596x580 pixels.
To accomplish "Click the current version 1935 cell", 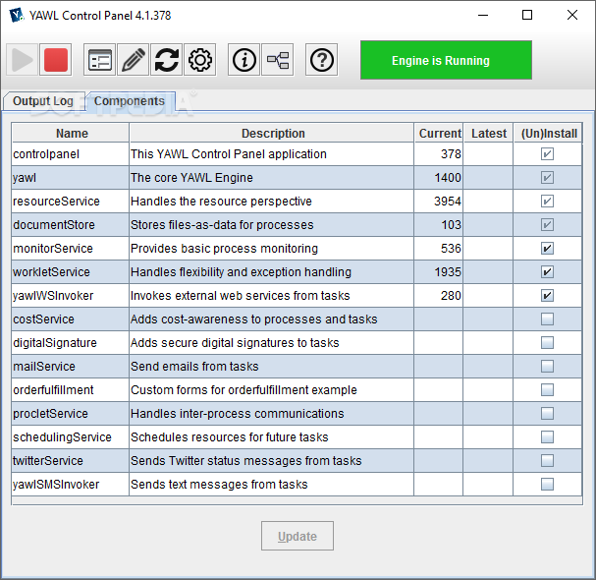I will point(439,272).
